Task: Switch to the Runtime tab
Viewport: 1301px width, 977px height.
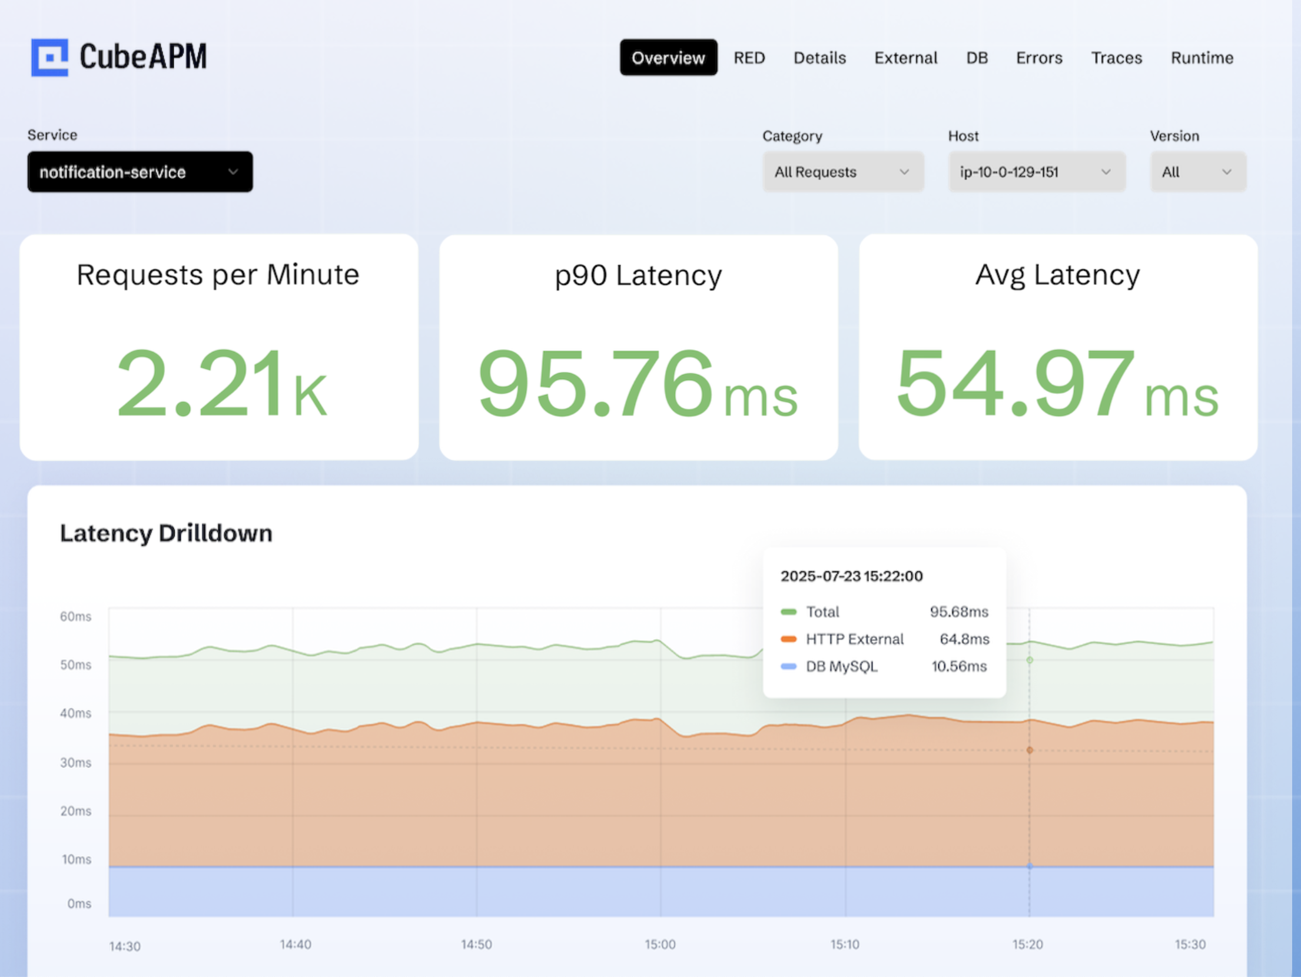Action: click(x=1201, y=58)
